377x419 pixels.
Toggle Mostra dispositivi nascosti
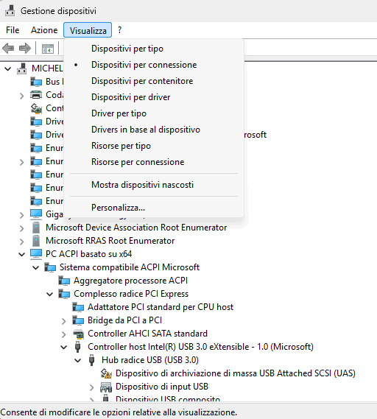154,185
